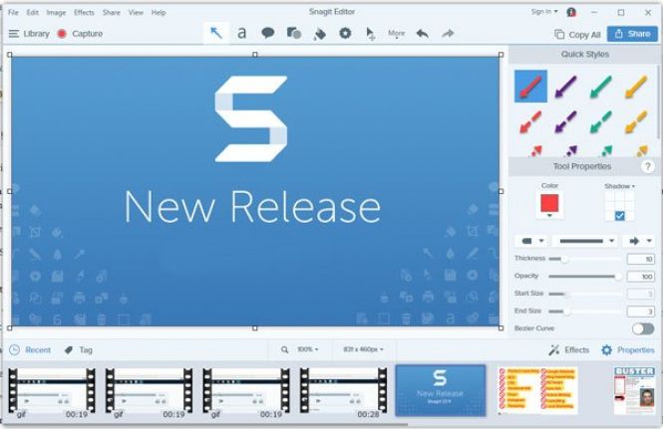Select the Stamp tool

coord(345,33)
